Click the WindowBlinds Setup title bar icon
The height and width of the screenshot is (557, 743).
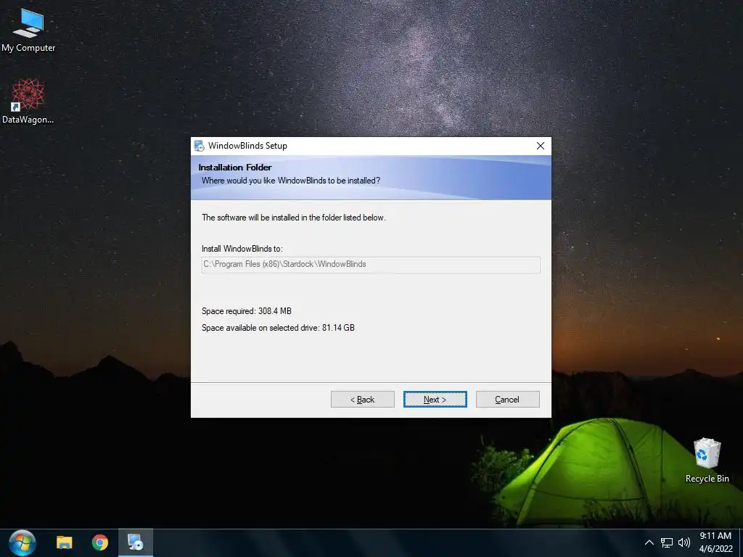coord(200,146)
